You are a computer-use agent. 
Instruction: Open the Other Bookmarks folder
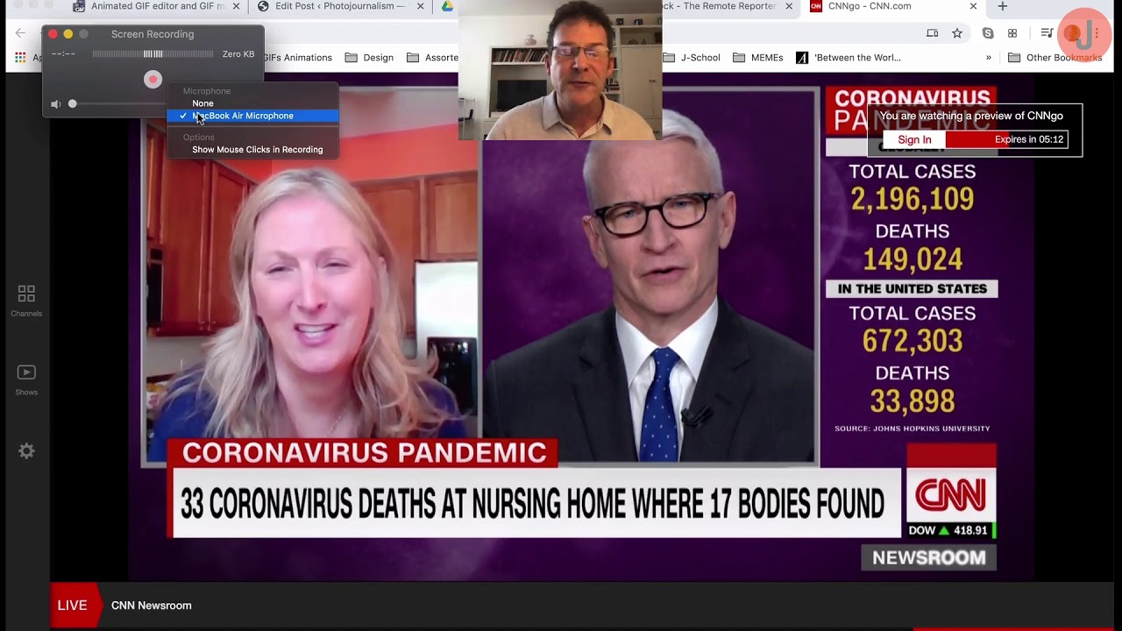point(1055,58)
